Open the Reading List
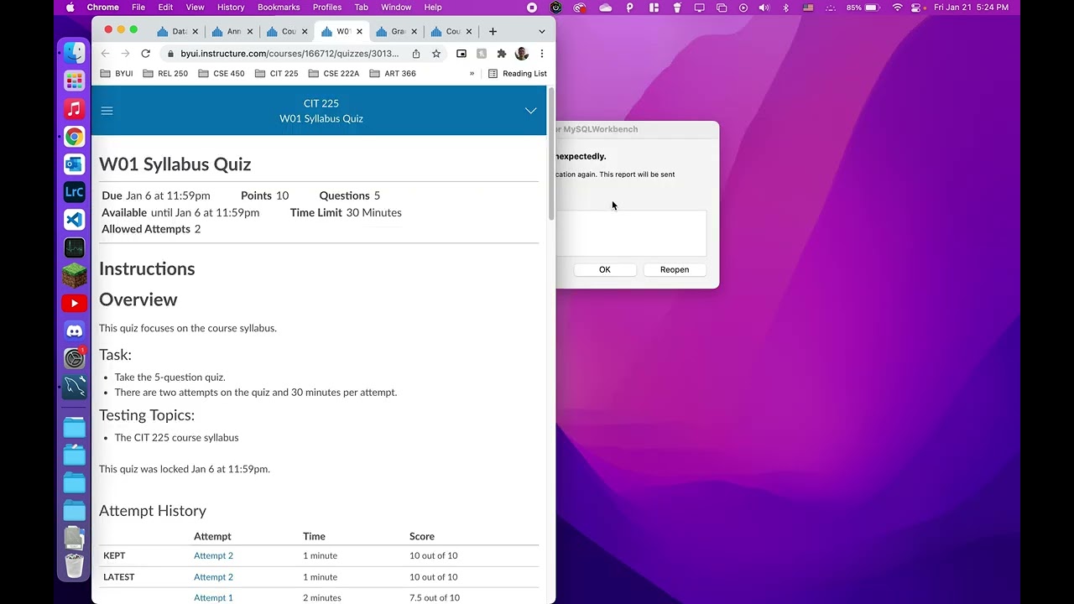The image size is (1074, 604). [517, 74]
